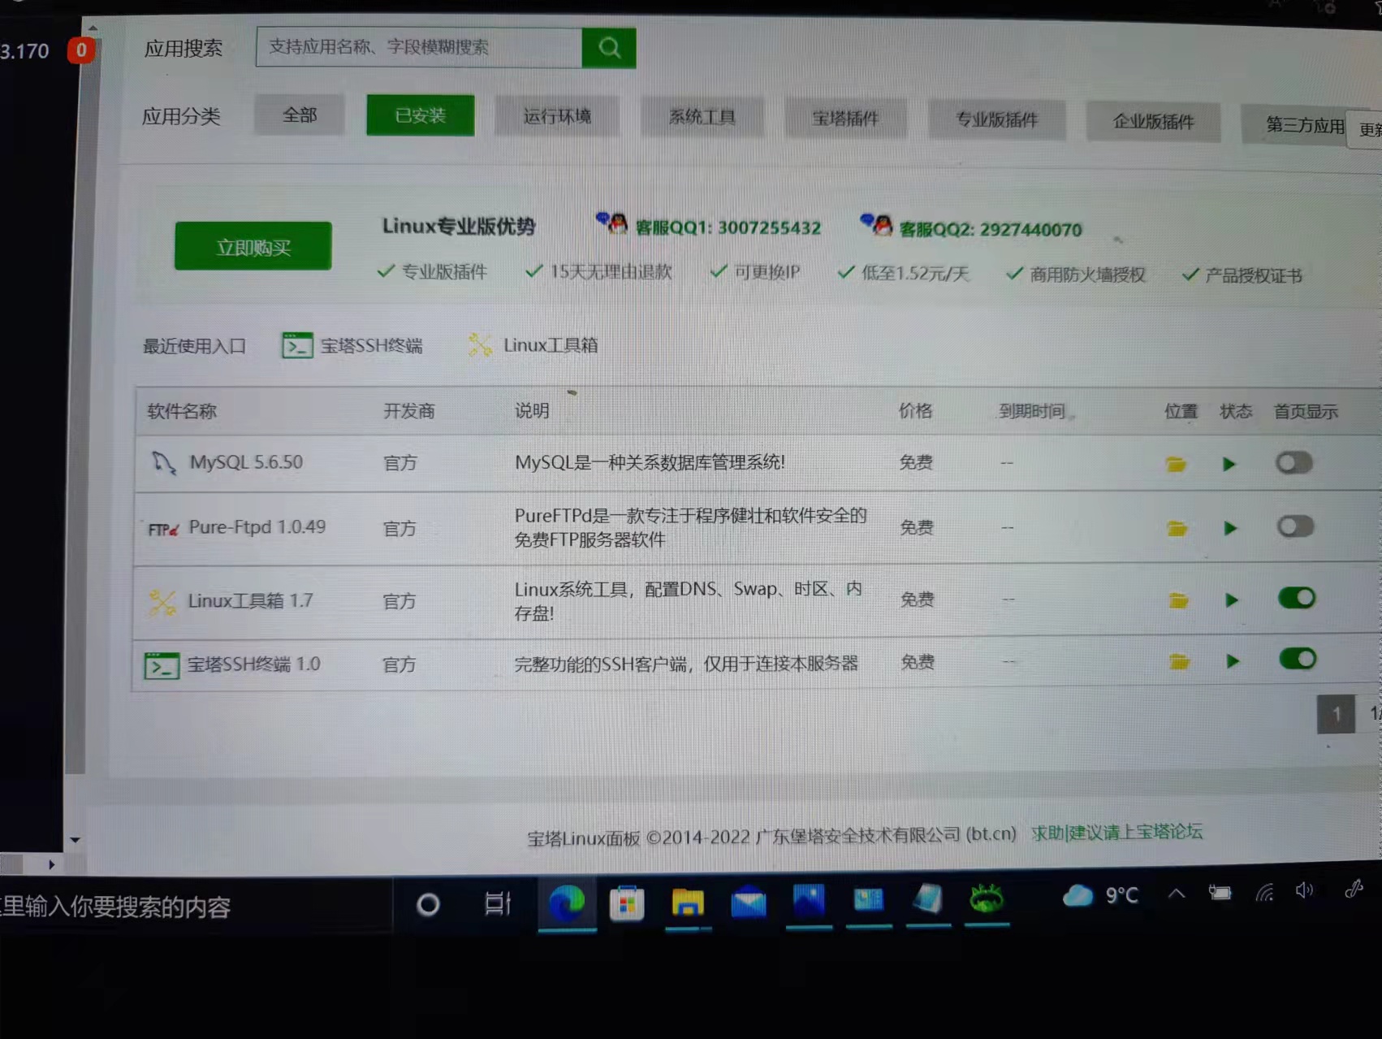Click the MySQL 5.6.50 status play icon
Image resolution: width=1382 pixels, height=1039 pixels.
click(1229, 464)
